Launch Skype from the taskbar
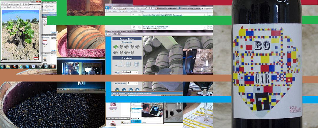Screen dimensions: 318x128 pos(27,66)
